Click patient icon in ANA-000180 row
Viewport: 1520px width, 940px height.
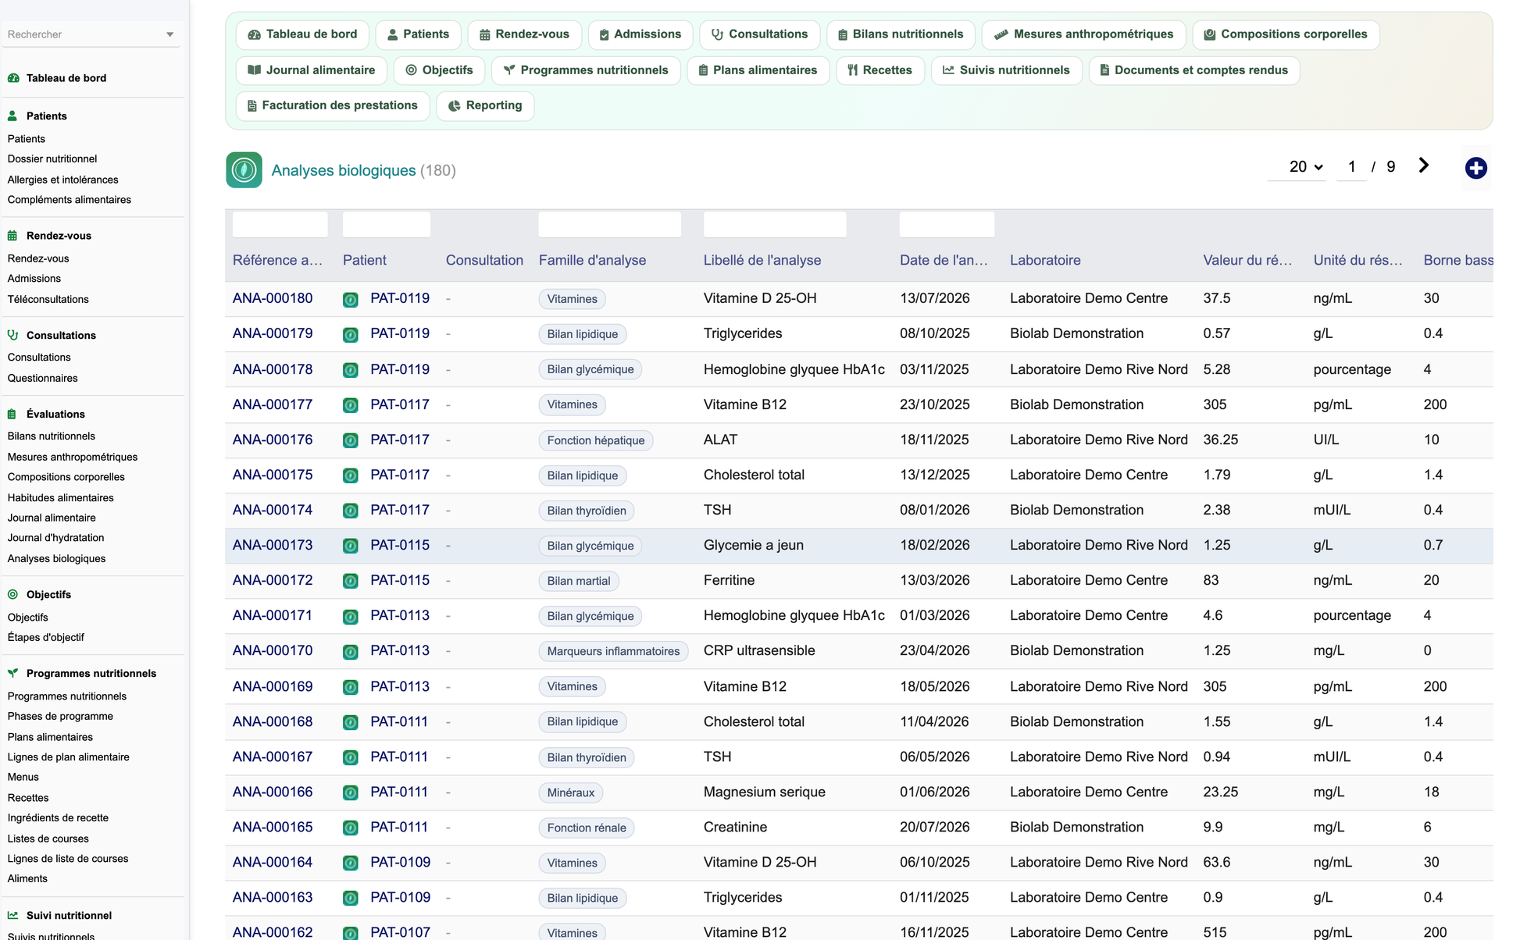pyautogui.click(x=351, y=299)
